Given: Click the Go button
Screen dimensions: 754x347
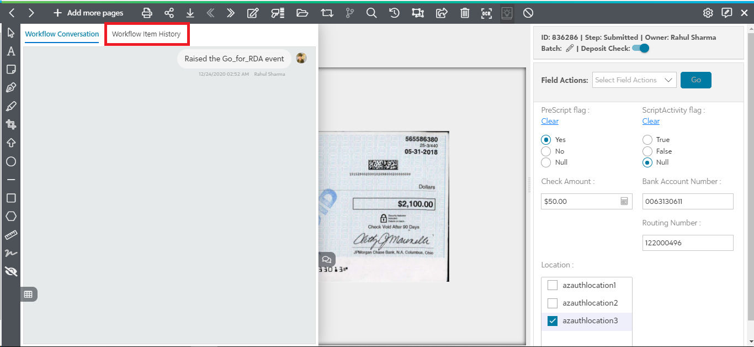Looking at the screenshot, I should 696,80.
